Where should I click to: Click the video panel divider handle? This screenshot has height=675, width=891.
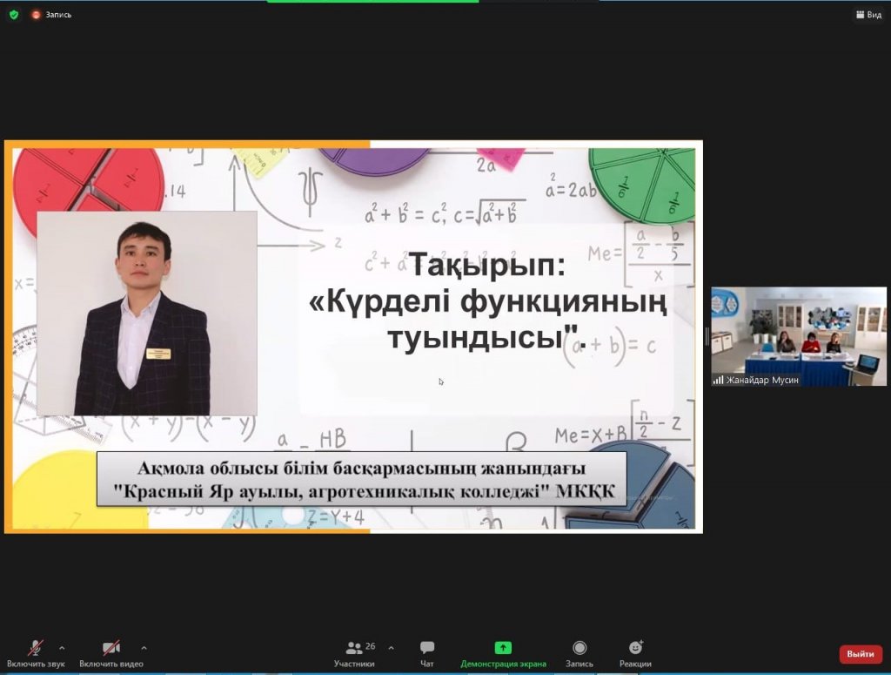[x=707, y=337]
